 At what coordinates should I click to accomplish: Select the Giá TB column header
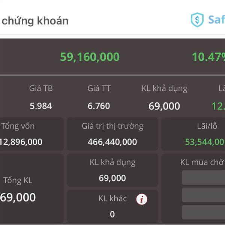click(41, 88)
